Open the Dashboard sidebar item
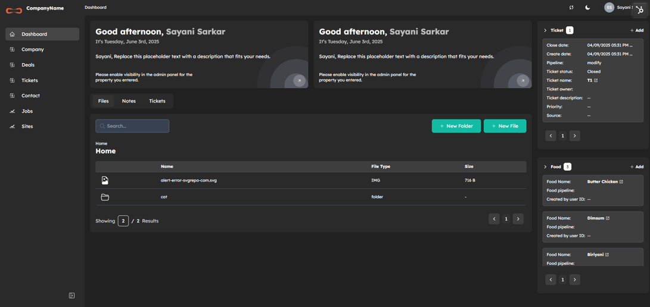Viewport: 650px width, 307px height. click(42, 34)
